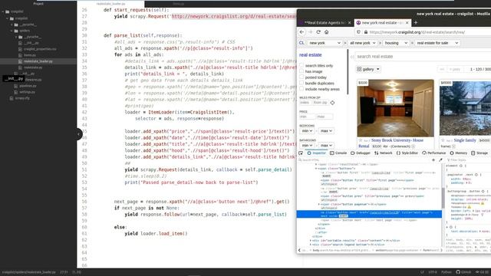This screenshot has height=276, width=491.
Task: Switch to the Performance tab in DevTools
Action: point(433,153)
